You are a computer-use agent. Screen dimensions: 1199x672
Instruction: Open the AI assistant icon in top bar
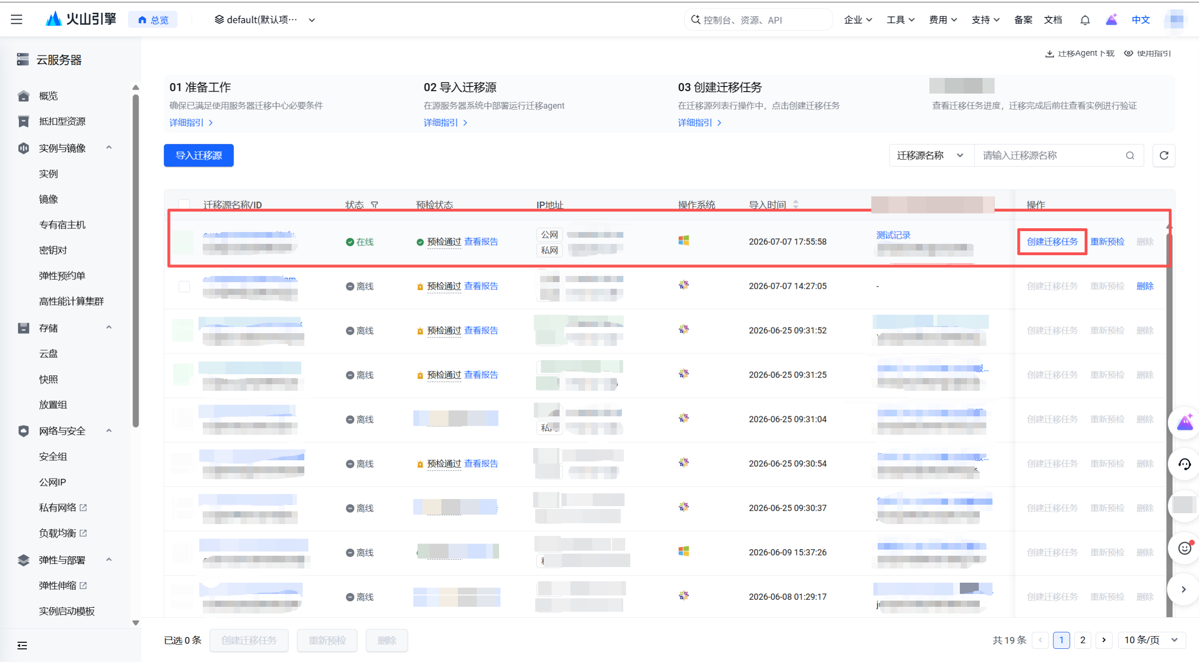pos(1112,19)
